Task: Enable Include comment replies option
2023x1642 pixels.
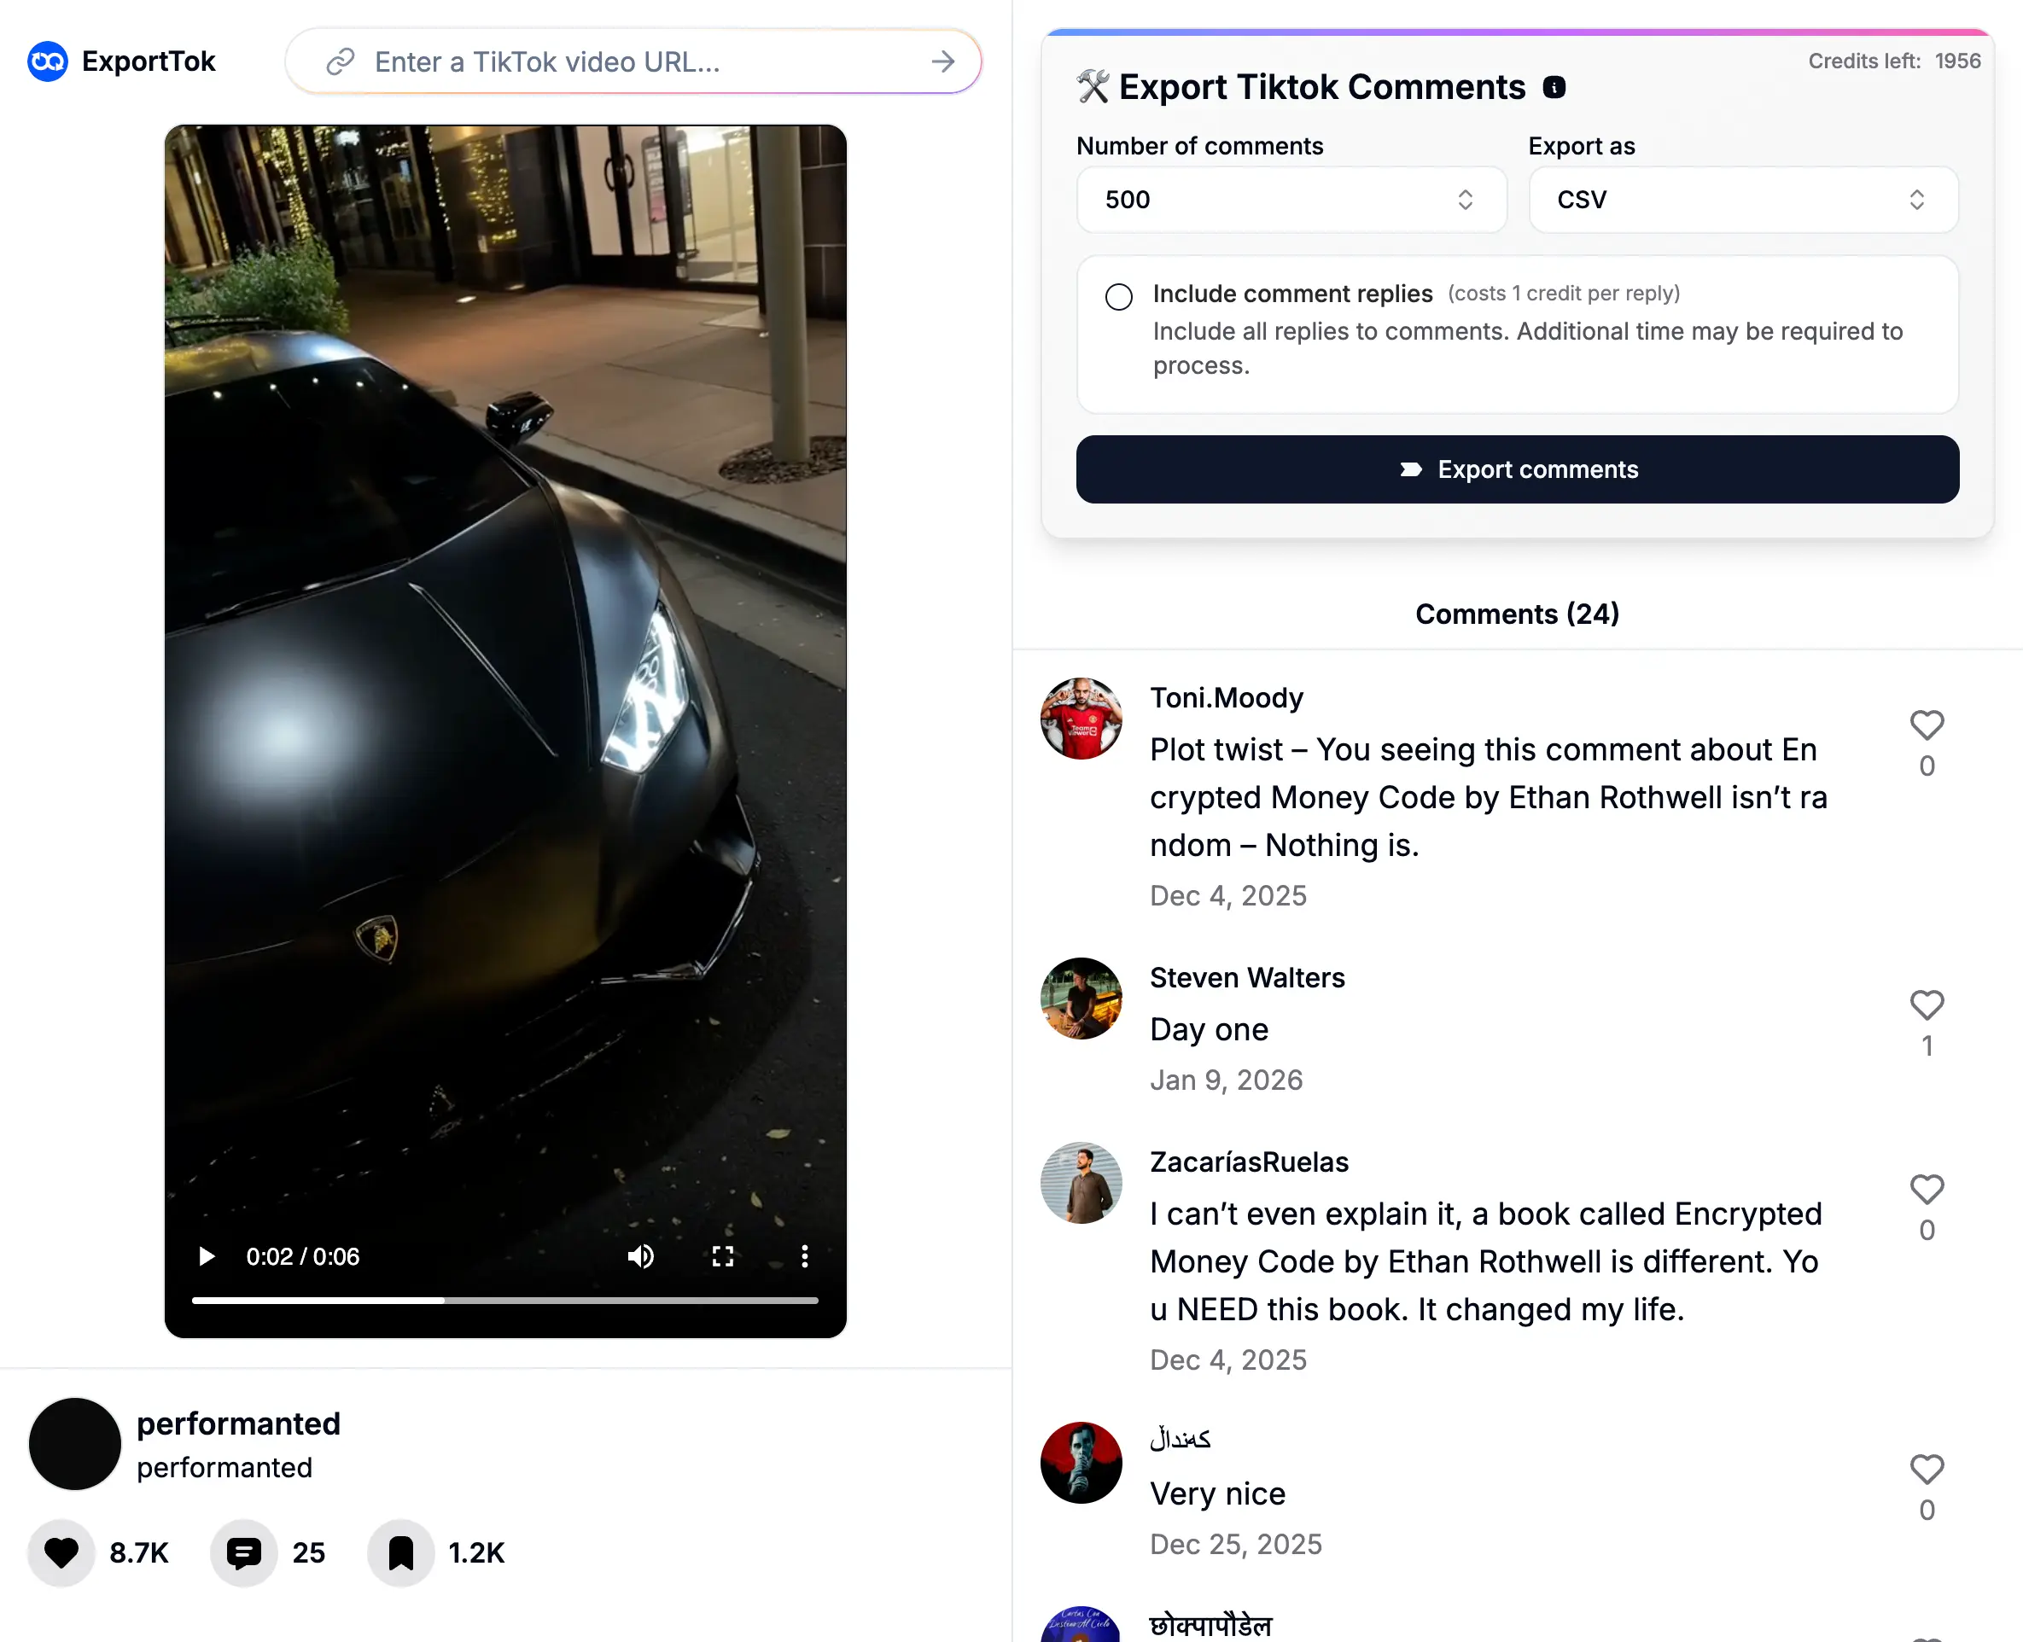Action: pos(1119,297)
